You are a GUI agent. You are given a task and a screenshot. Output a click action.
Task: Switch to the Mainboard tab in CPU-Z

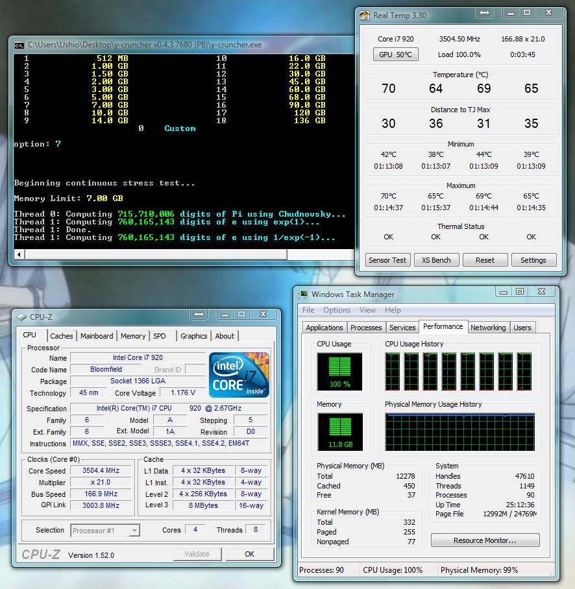97,336
